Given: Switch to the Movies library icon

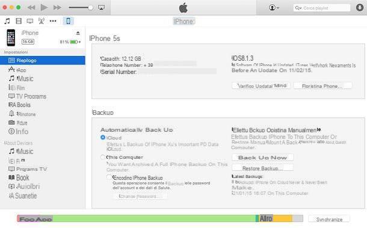Looking at the screenshot, I should coord(19,21).
